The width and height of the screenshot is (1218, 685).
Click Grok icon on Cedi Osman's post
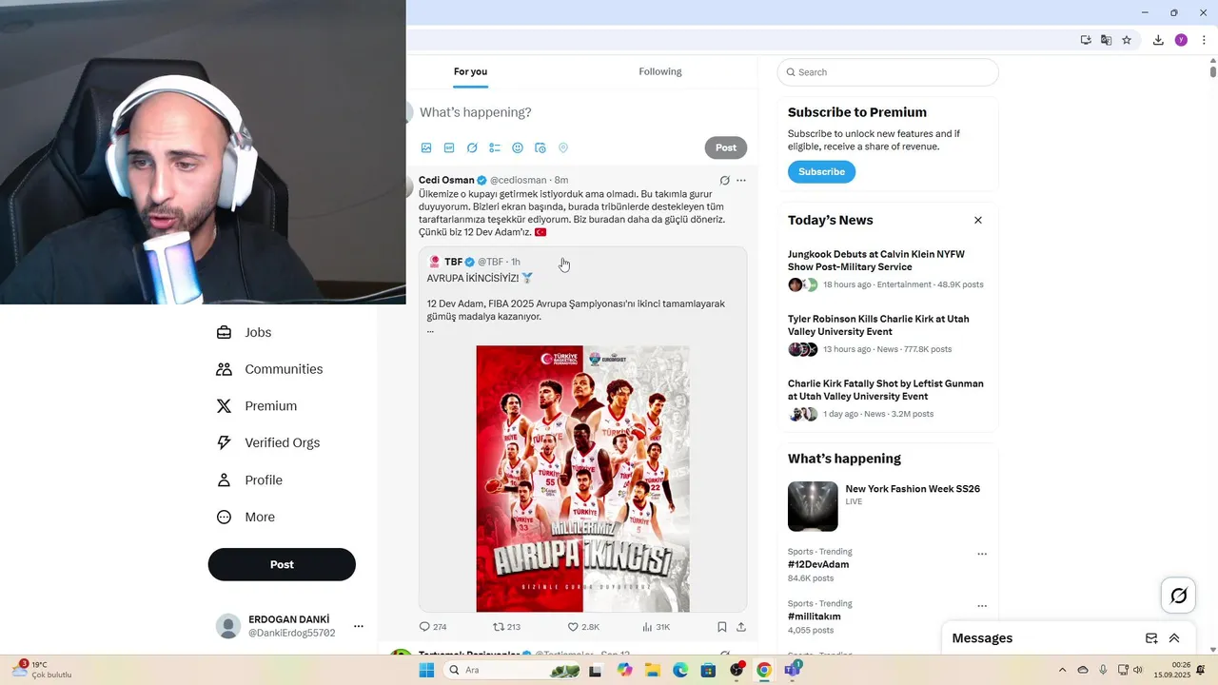click(724, 180)
